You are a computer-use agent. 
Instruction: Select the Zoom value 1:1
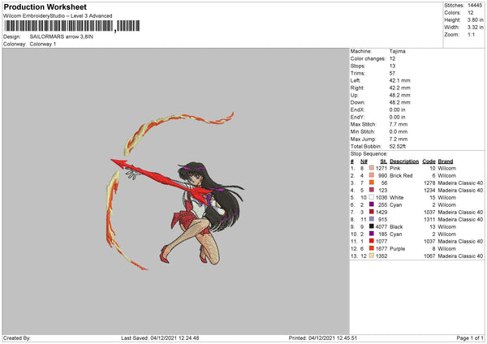point(471,35)
